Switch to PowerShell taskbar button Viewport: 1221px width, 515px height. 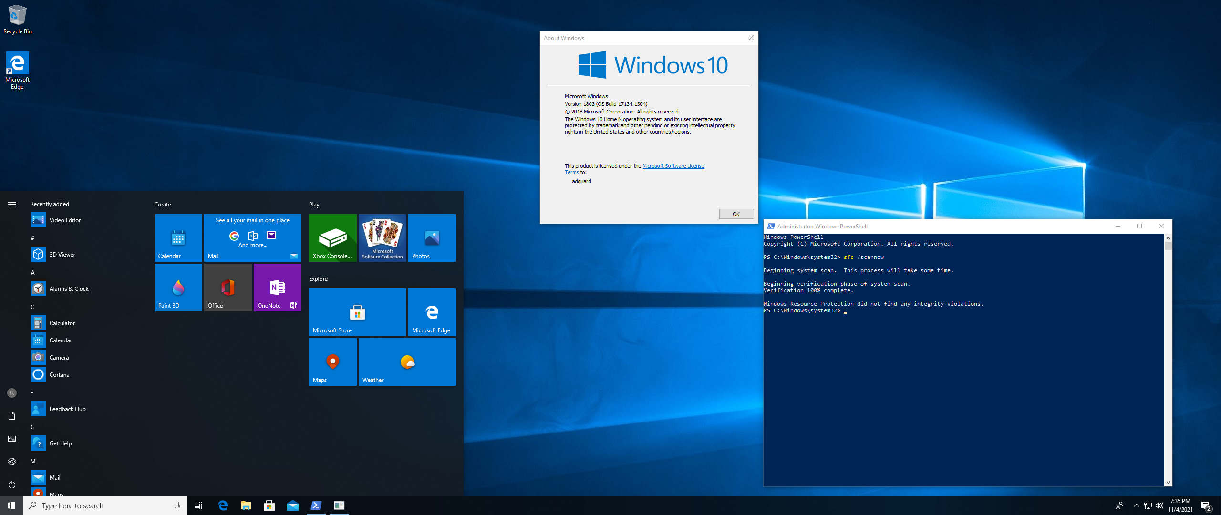click(x=316, y=505)
